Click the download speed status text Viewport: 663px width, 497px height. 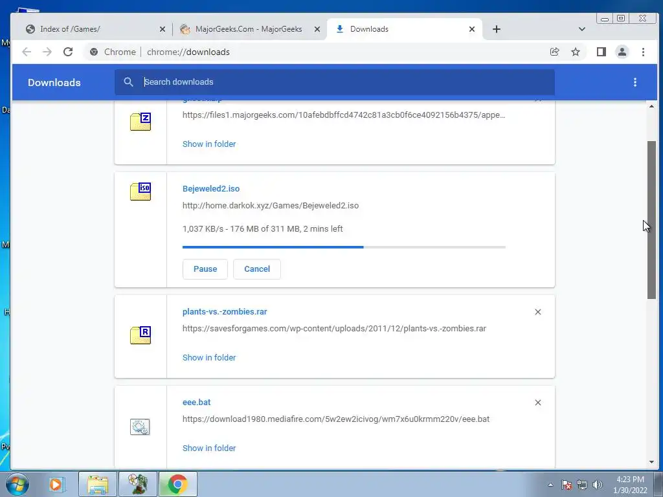263,229
